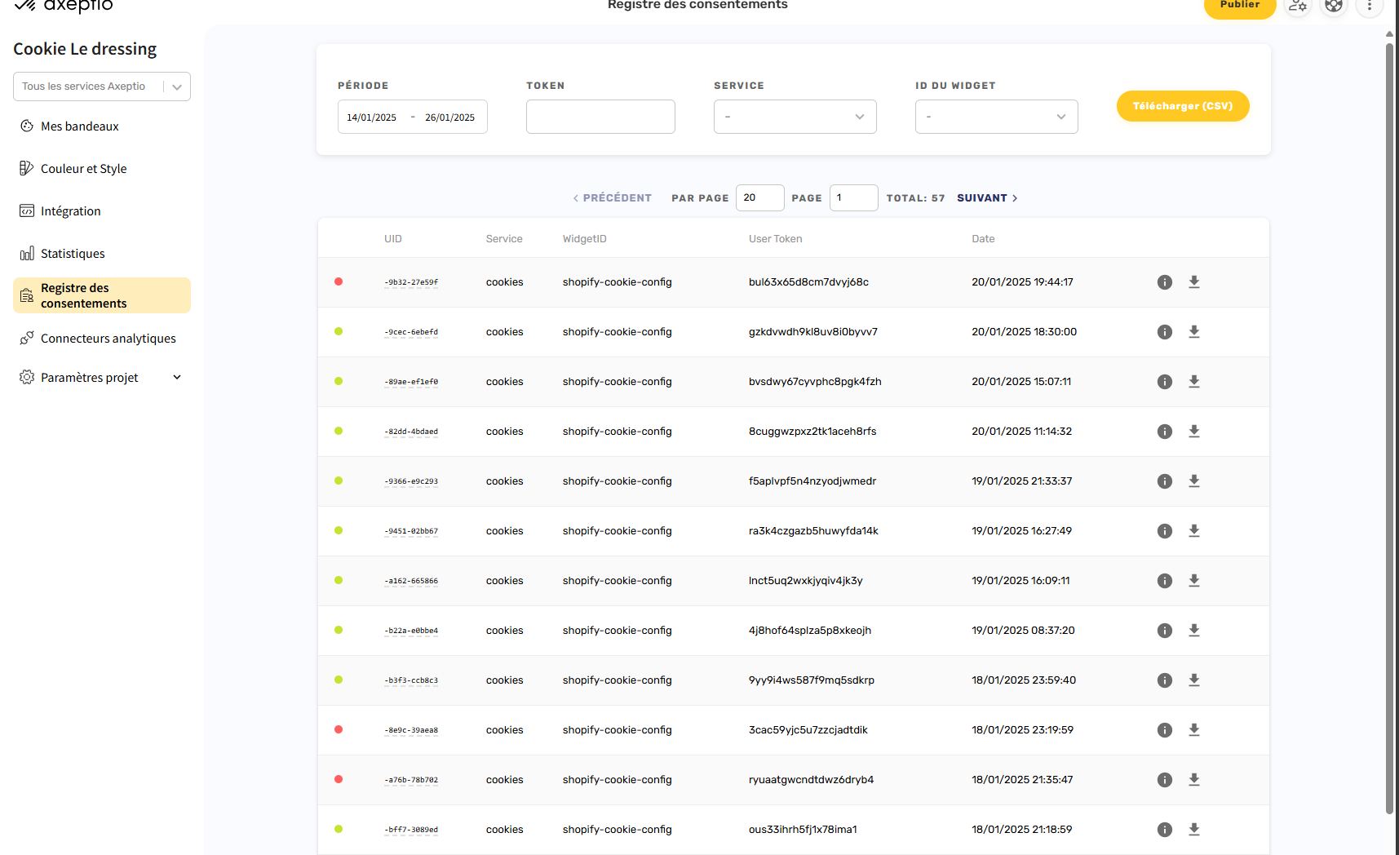
Task: Download the 19/01/2025 21:33:37 consent record
Action: 1194,481
